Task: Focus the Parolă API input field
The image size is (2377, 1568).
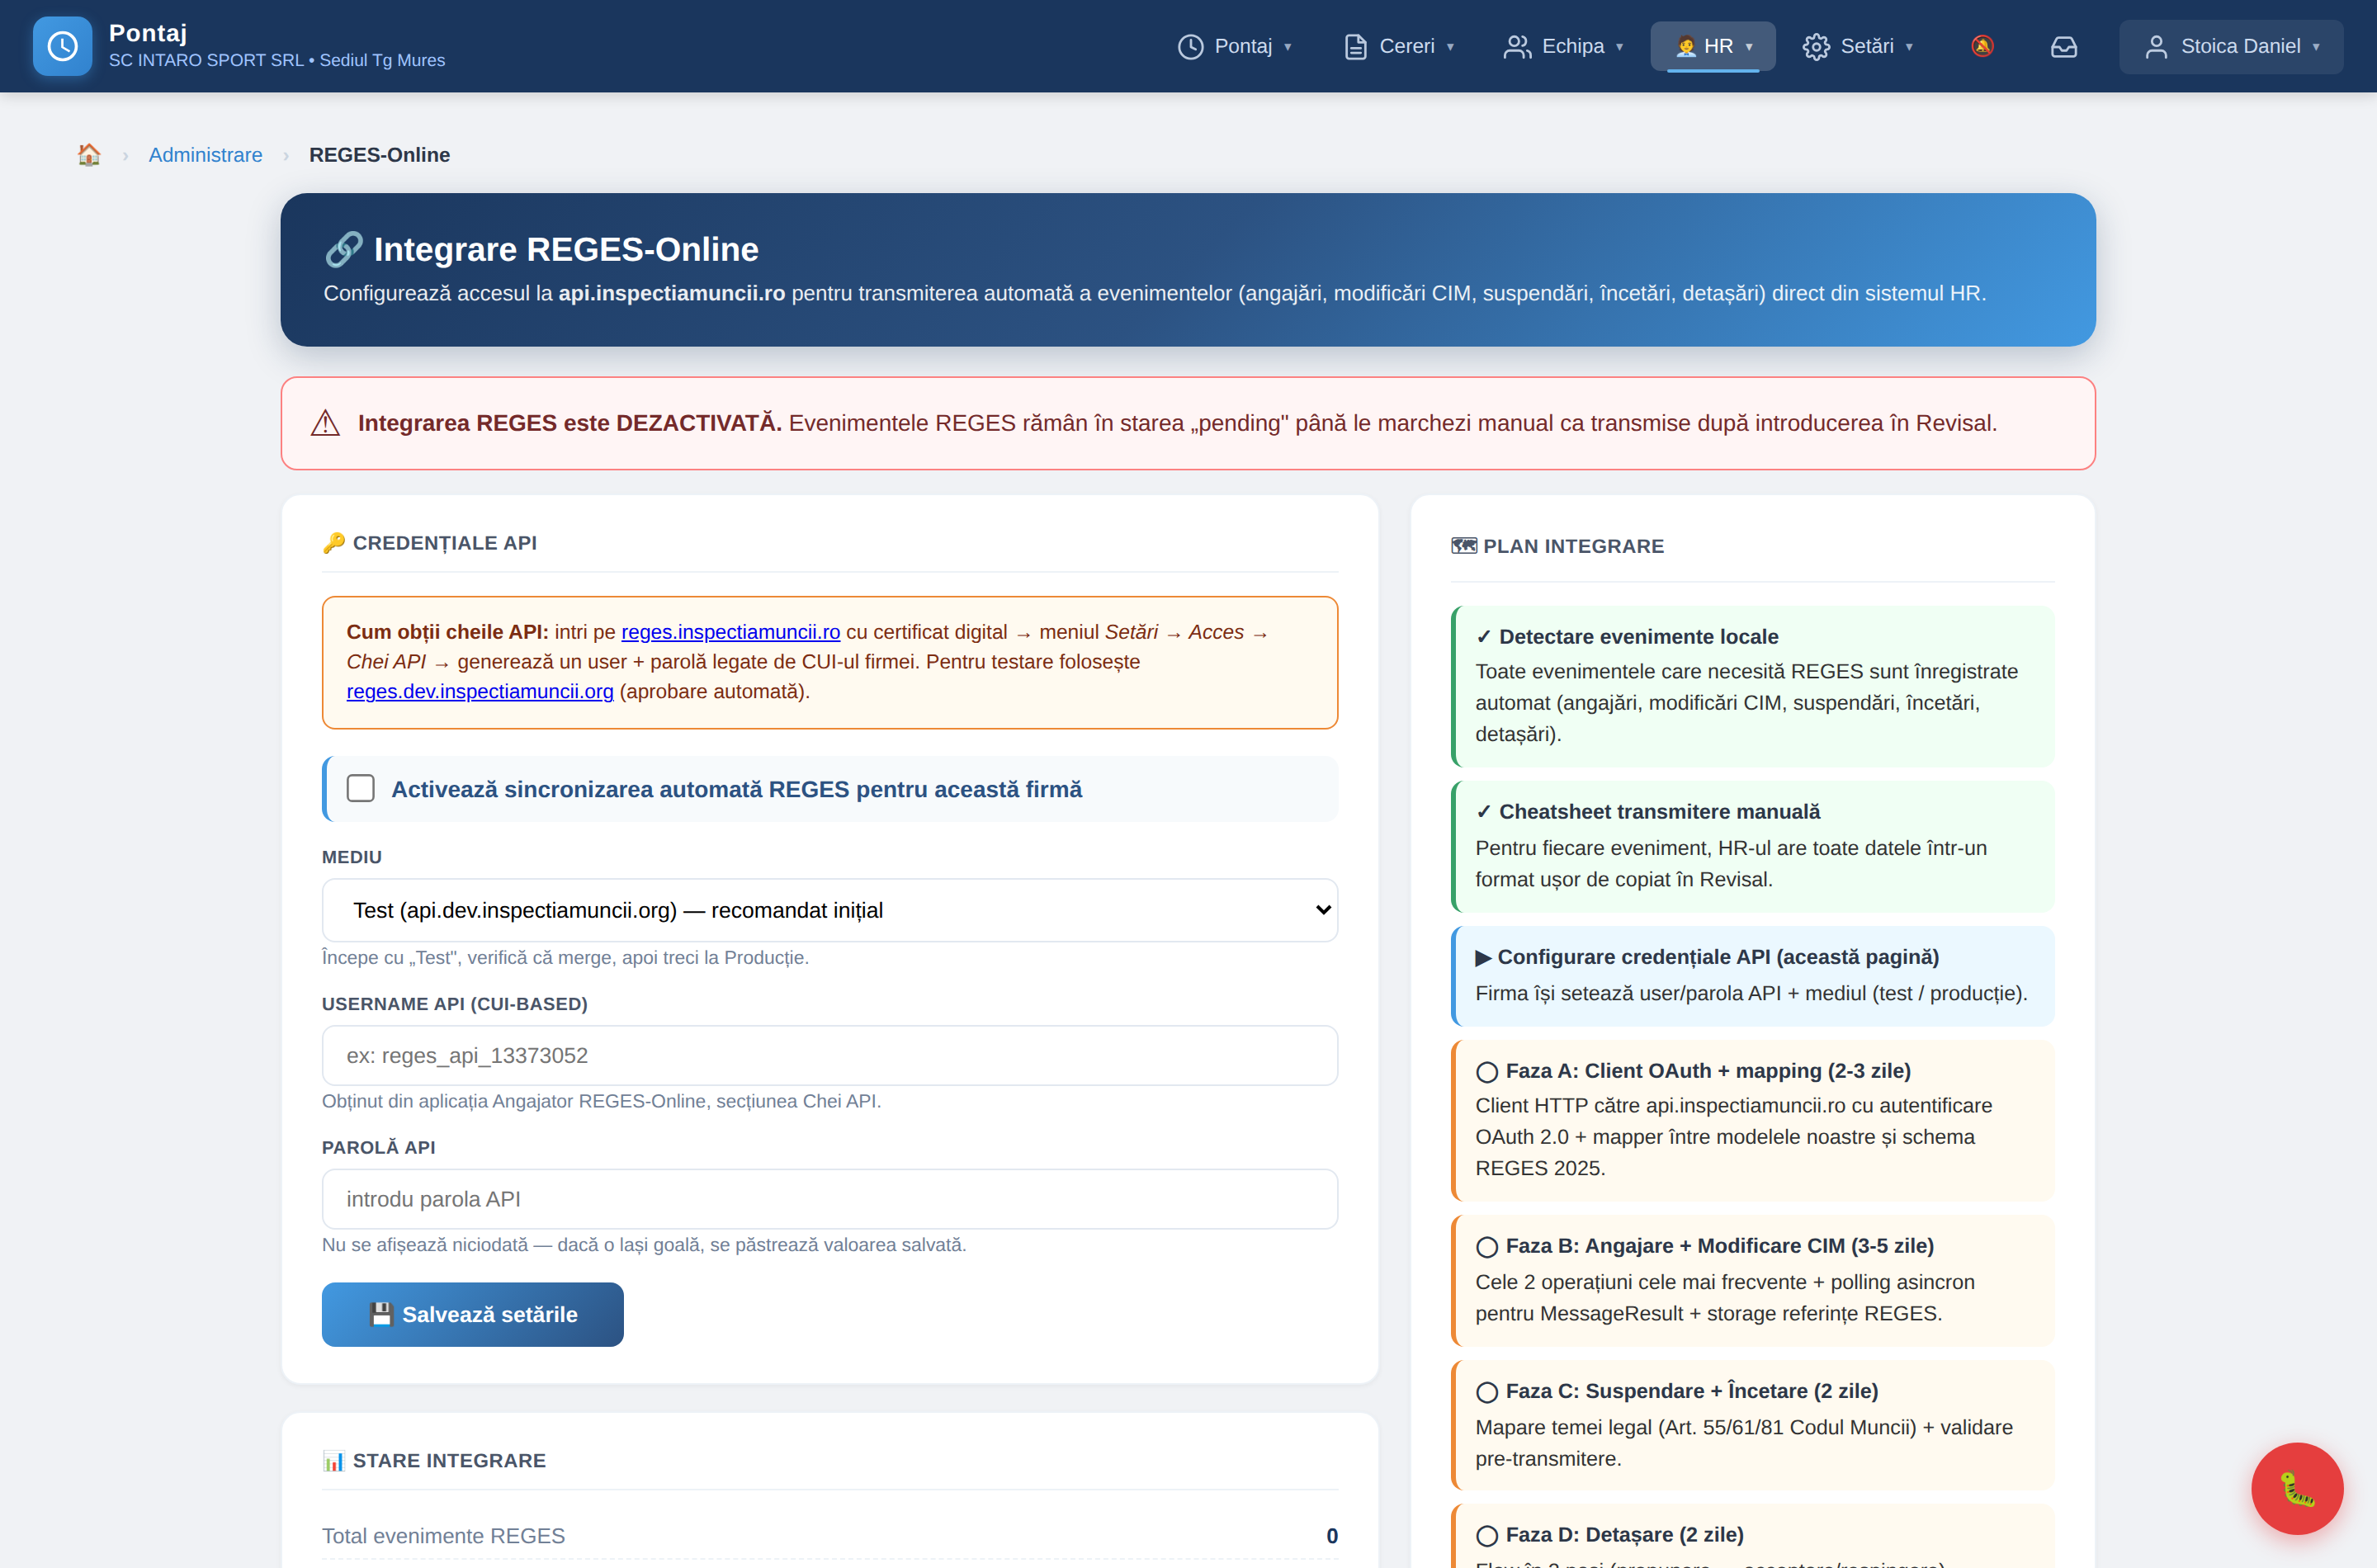Action: coord(829,1199)
